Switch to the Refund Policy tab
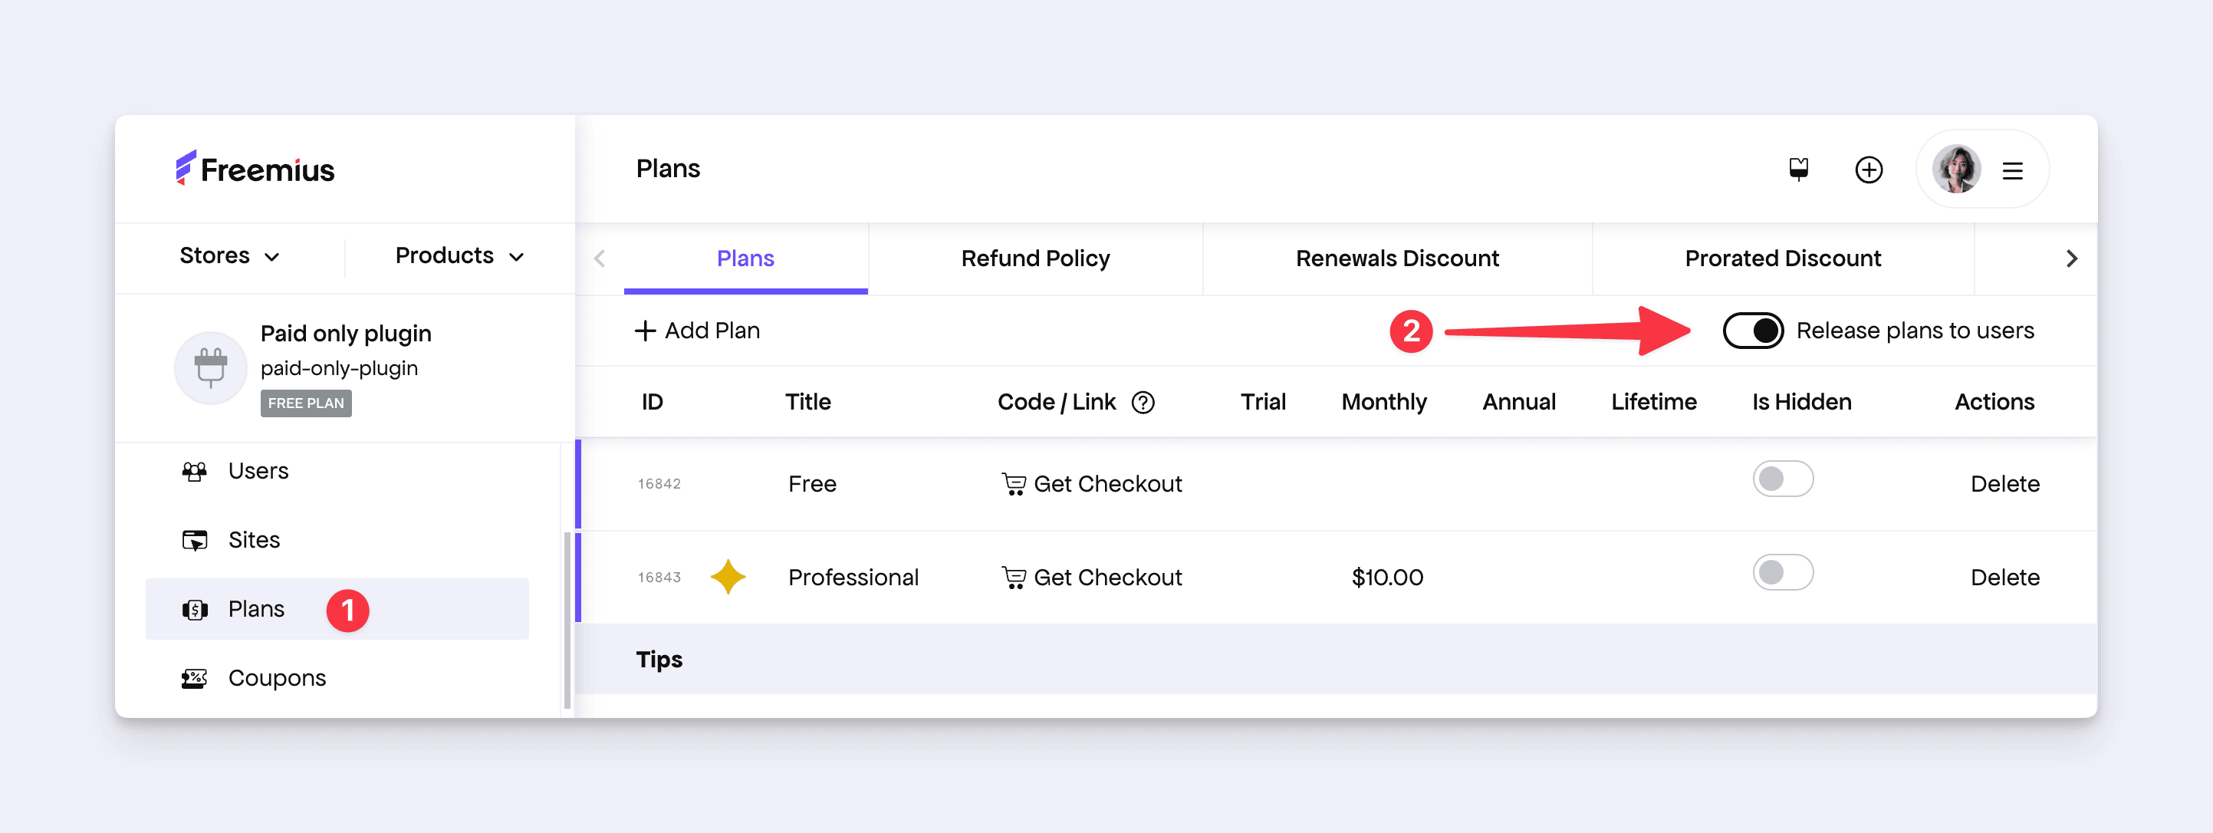The image size is (2213, 833). (x=1034, y=258)
